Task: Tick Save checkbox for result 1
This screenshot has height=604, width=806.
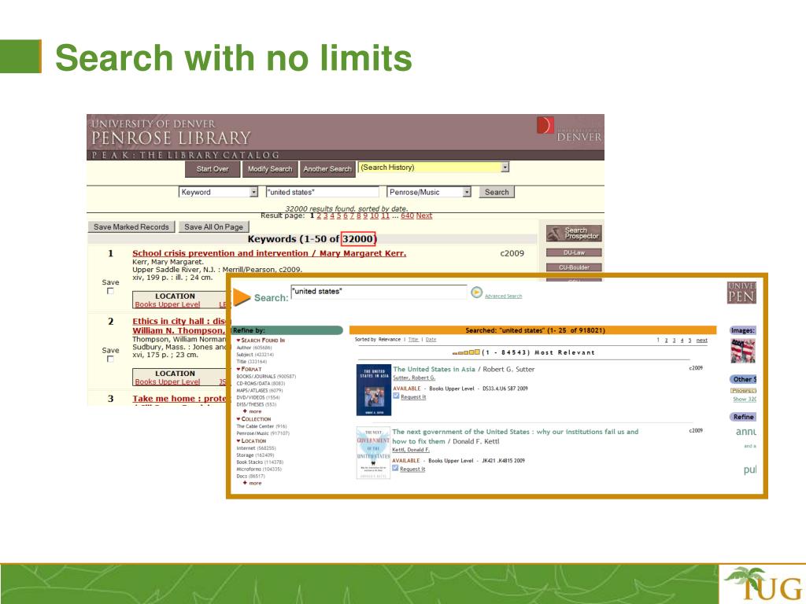Action: [110, 291]
